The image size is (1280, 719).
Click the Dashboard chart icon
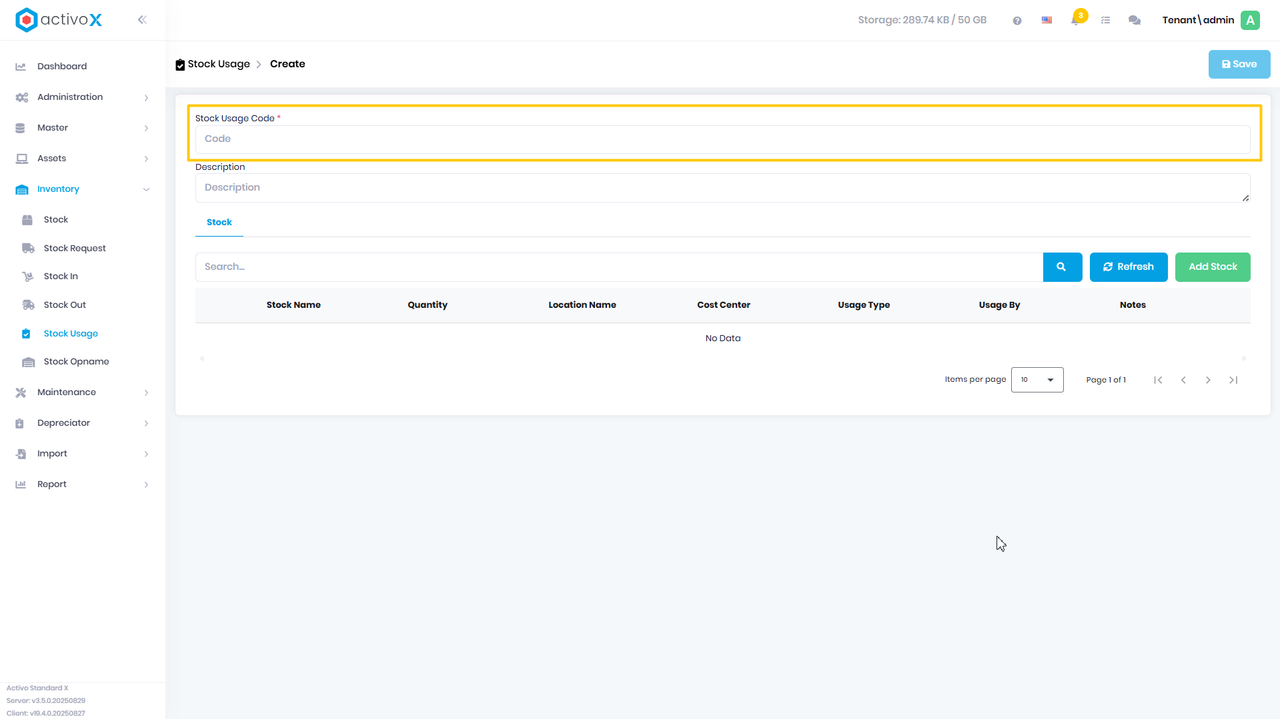click(x=21, y=67)
